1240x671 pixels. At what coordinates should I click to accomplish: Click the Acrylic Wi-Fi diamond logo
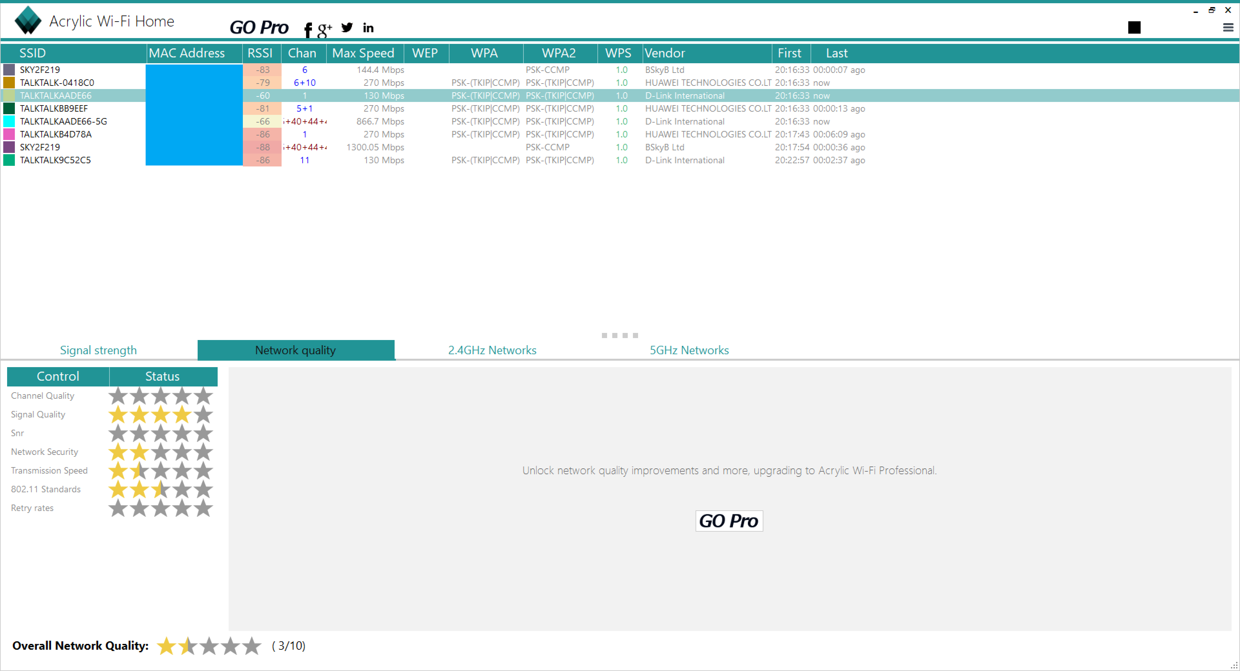28,20
